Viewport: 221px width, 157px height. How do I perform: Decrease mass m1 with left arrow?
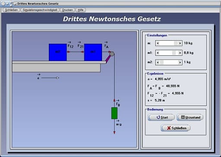[x=158, y=53]
